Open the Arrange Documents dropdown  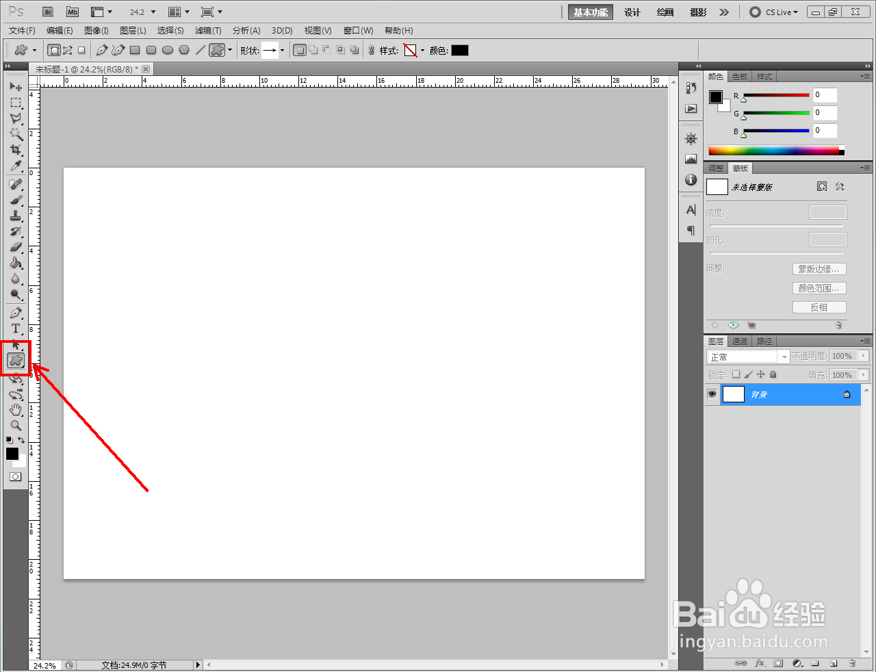[179, 12]
